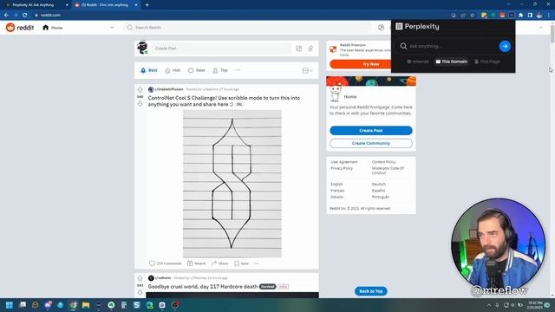Open the User Agreement link
The height and width of the screenshot is (312, 555).
(344, 162)
